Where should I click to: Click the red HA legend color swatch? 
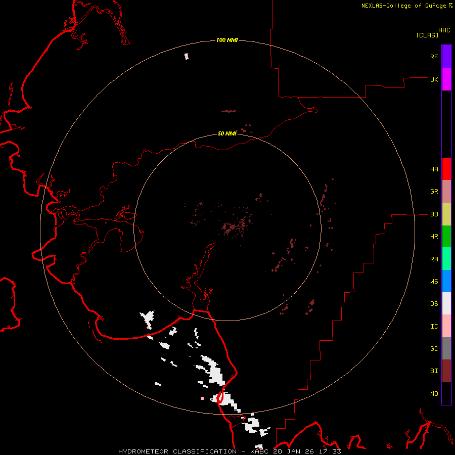(446, 169)
